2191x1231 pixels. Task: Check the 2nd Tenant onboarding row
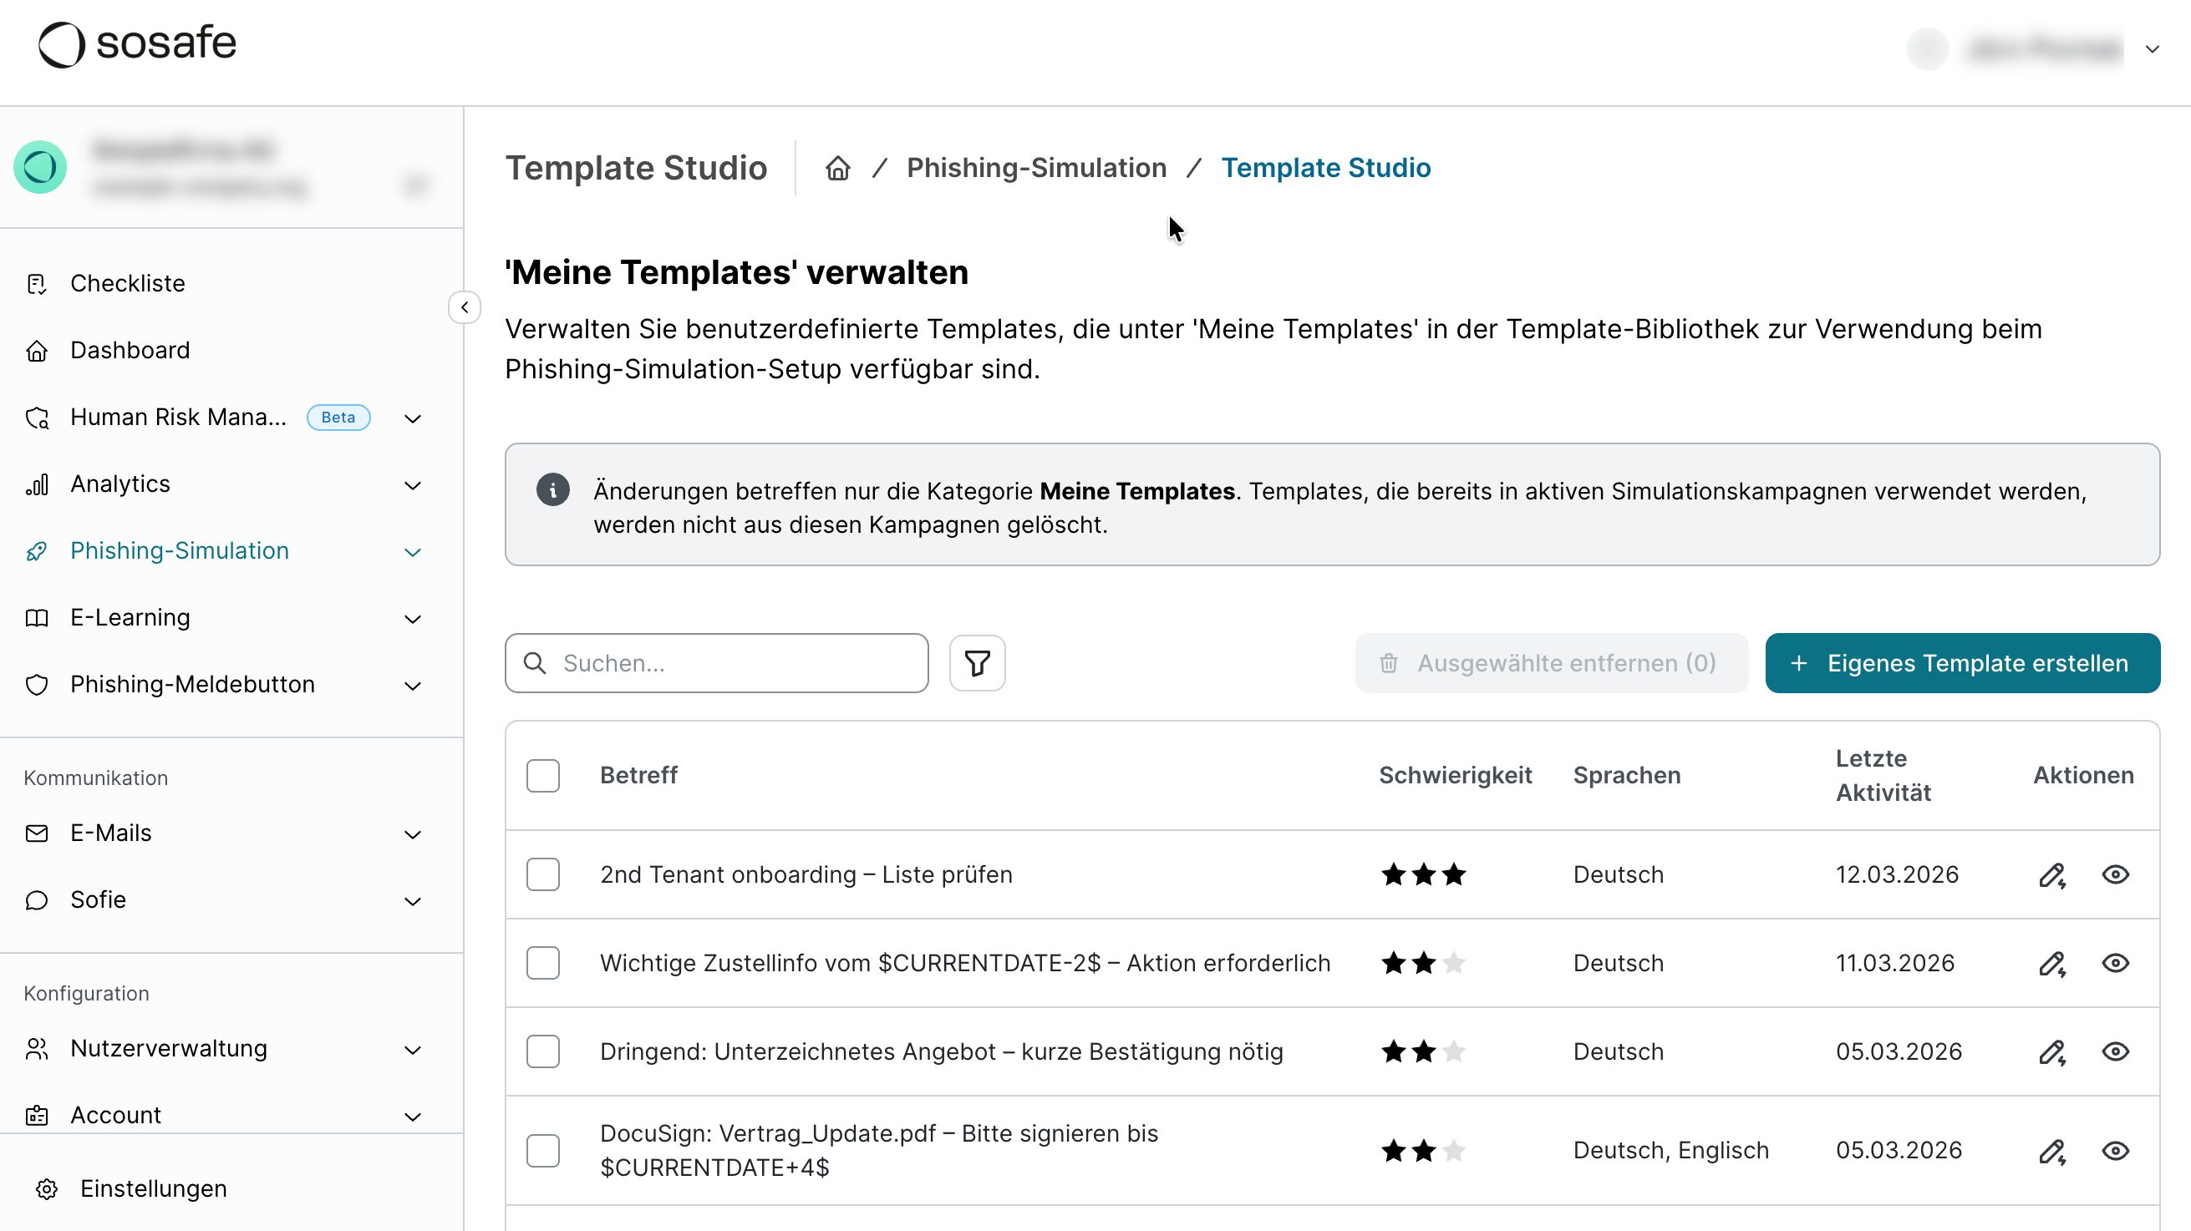click(542, 874)
